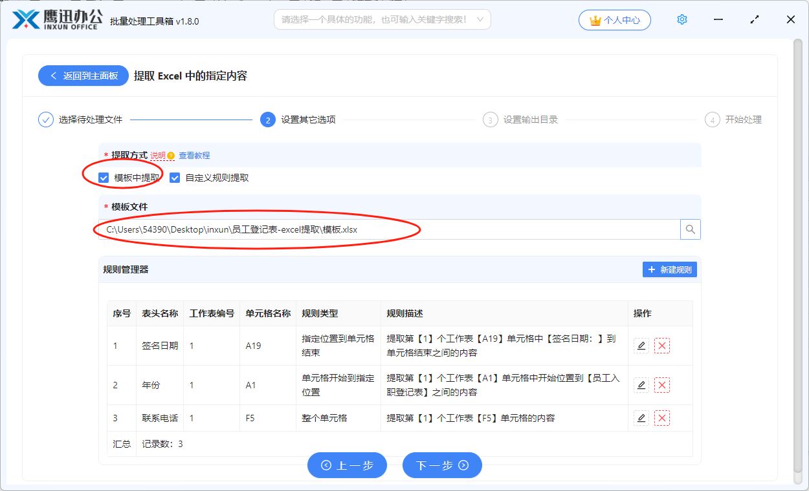The width and height of the screenshot is (809, 491).
Task: Click the delete icon for rule 年份
Action: [663, 384]
